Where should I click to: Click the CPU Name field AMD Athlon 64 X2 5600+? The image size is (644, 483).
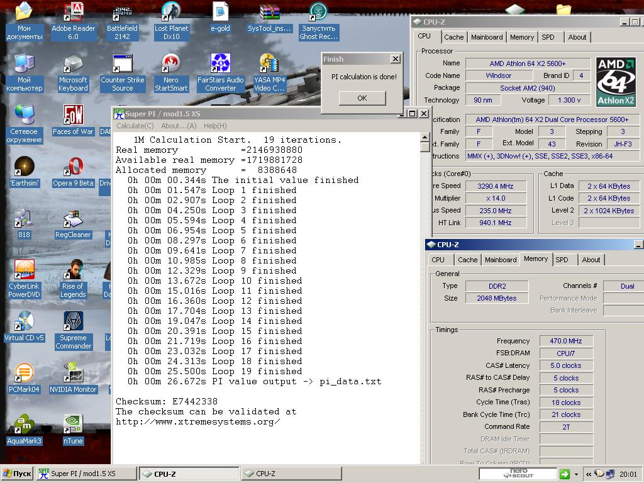tap(528, 64)
